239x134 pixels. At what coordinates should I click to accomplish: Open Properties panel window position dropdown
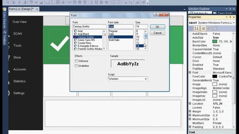click(x=227, y=17)
